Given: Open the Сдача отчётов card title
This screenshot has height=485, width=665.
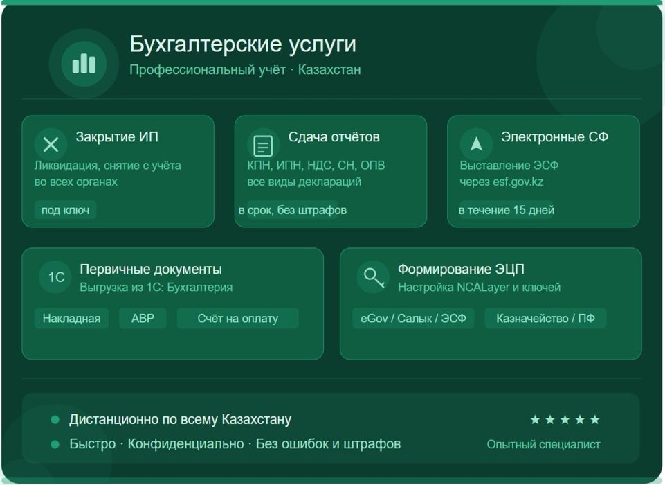Looking at the screenshot, I should pyautogui.click(x=334, y=136).
